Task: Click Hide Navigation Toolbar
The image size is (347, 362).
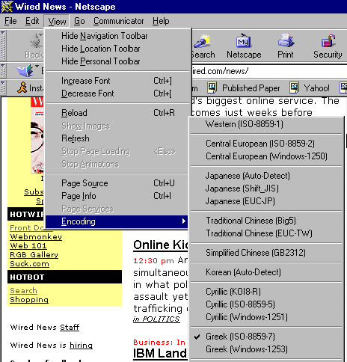Action: point(117,36)
